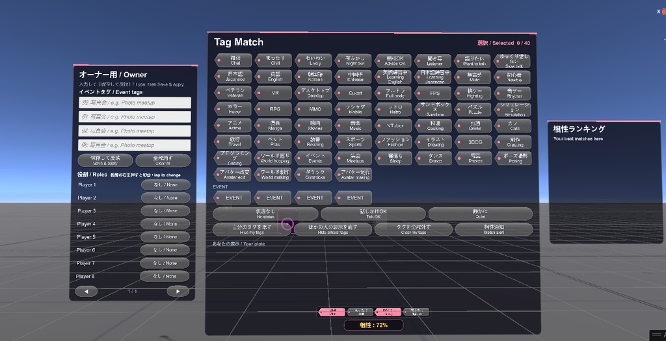The image size is (666, 341).
Task: Toggle the Avatar making tag
Action: pyautogui.click(x=353, y=174)
